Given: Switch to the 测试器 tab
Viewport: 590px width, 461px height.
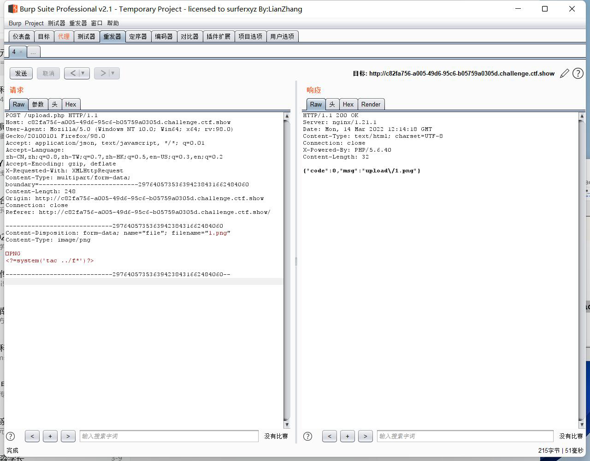Looking at the screenshot, I should tap(86, 36).
